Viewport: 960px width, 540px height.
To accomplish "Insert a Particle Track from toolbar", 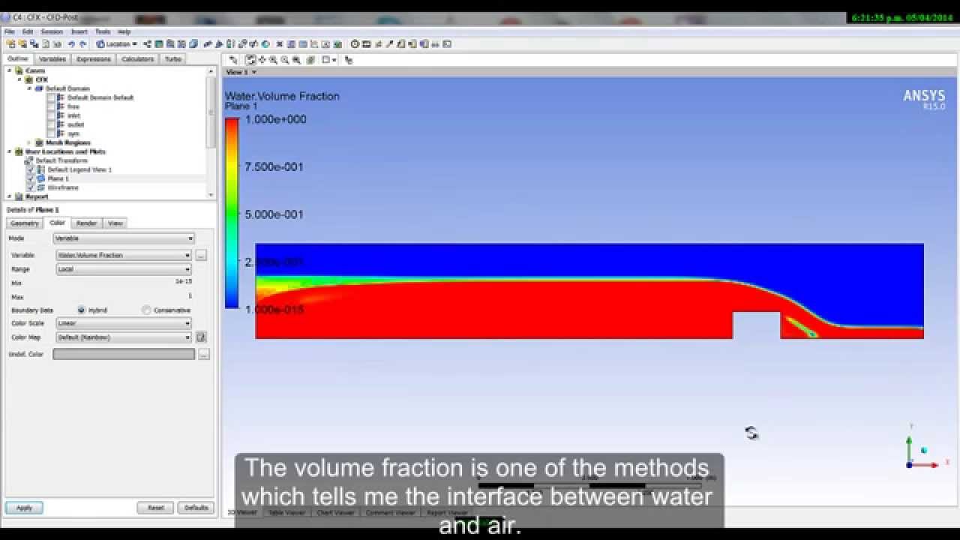I will pyautogui.click(x=181, y=44).
